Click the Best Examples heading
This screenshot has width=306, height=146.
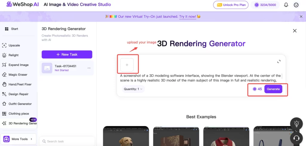(x=201, y=117)
